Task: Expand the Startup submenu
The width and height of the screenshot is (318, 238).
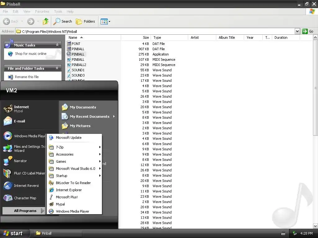Action: point(75,176)
